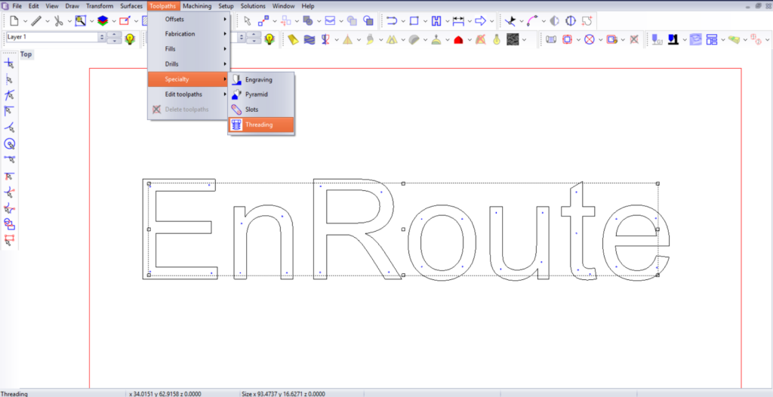Click the red dome surface icon
Image resolution: width=773 pixels, height=397 pixels.
click(x=458, y=39)
